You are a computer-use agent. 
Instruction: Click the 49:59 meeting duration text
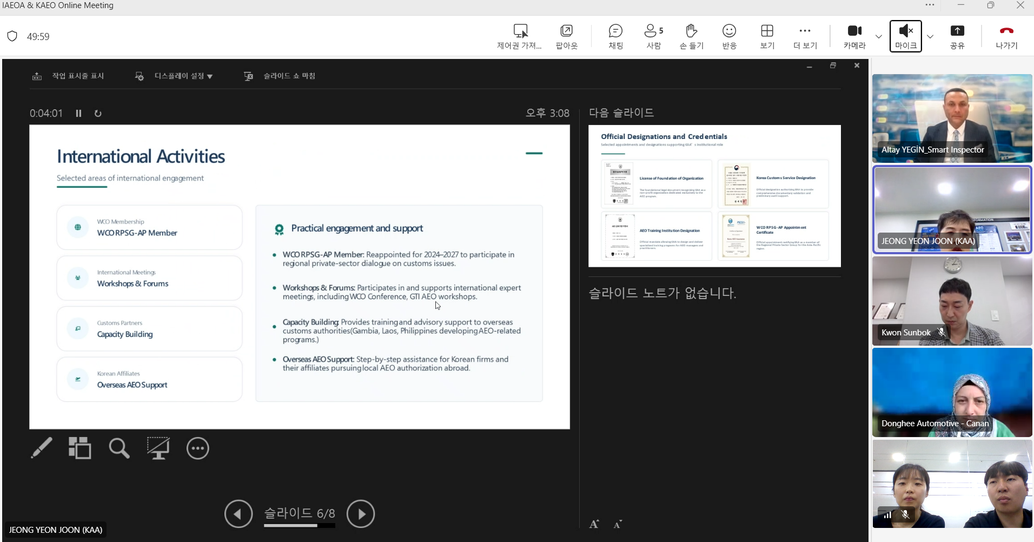pyautogui.click(x=38, y=36)
